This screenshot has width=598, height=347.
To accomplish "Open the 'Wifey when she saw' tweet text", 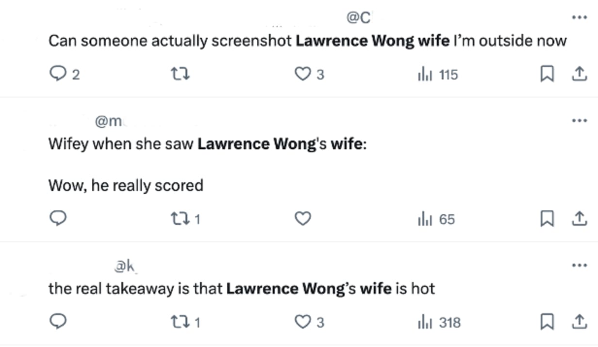I will click(x=207, y=144).
